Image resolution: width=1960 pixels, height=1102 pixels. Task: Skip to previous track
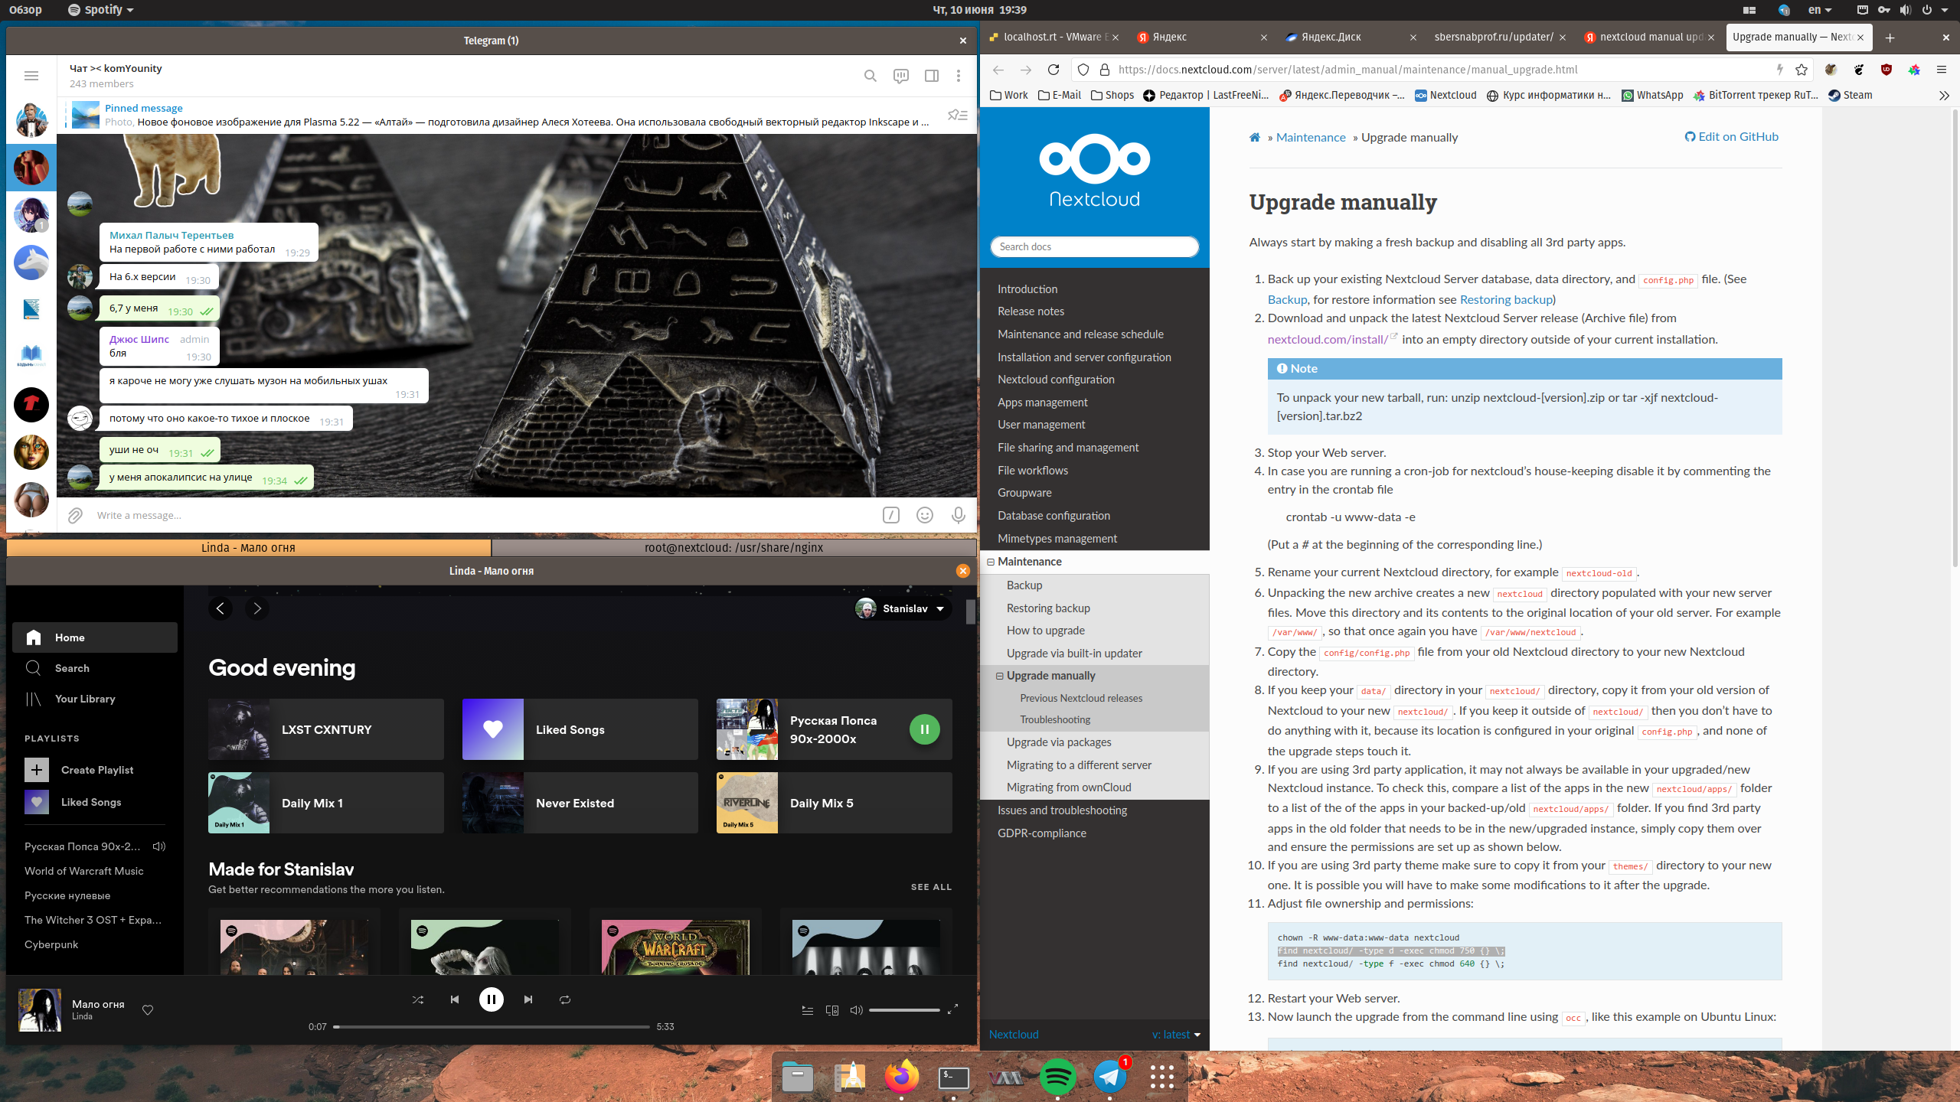pyautogui.click(x=455, y=999)
